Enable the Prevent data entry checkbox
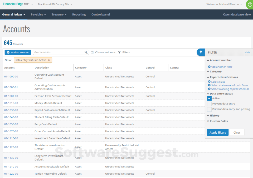Image resolution: width=253 pixels, height=178 pixels. [x=210, y=104]
